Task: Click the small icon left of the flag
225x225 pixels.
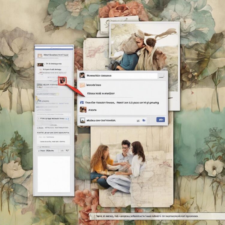Action: click(x=138, y=120)
